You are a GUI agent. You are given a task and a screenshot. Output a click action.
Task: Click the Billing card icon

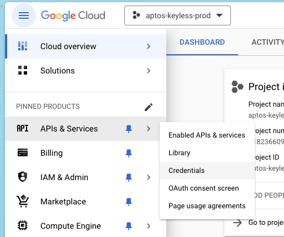23,152
